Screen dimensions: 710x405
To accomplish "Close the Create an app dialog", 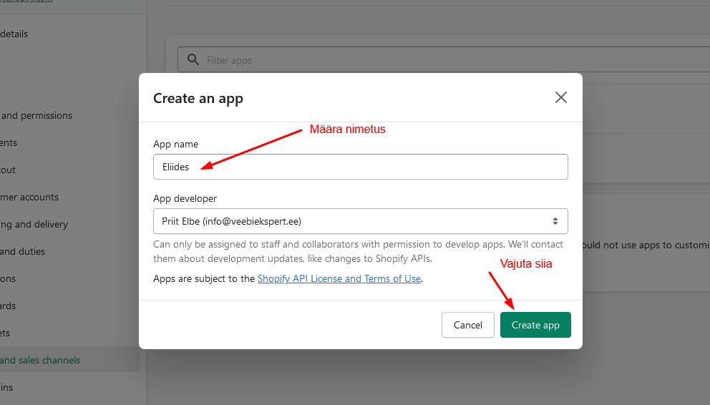I will tap(561, 98).
